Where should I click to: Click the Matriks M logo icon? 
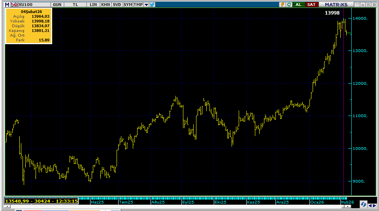7,4
